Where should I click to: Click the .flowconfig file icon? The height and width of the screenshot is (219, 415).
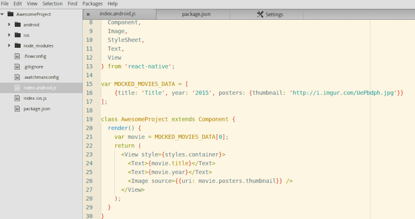[x=17, y=56]
